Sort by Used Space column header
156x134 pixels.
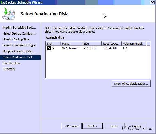pos(111,44)
